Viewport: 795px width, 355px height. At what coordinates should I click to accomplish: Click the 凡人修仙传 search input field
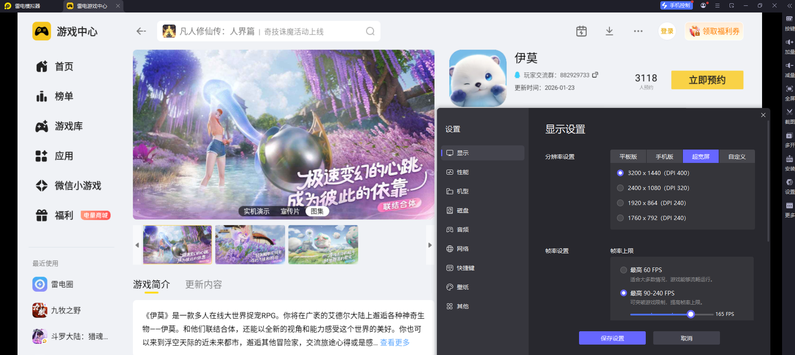tap(269, 31)
